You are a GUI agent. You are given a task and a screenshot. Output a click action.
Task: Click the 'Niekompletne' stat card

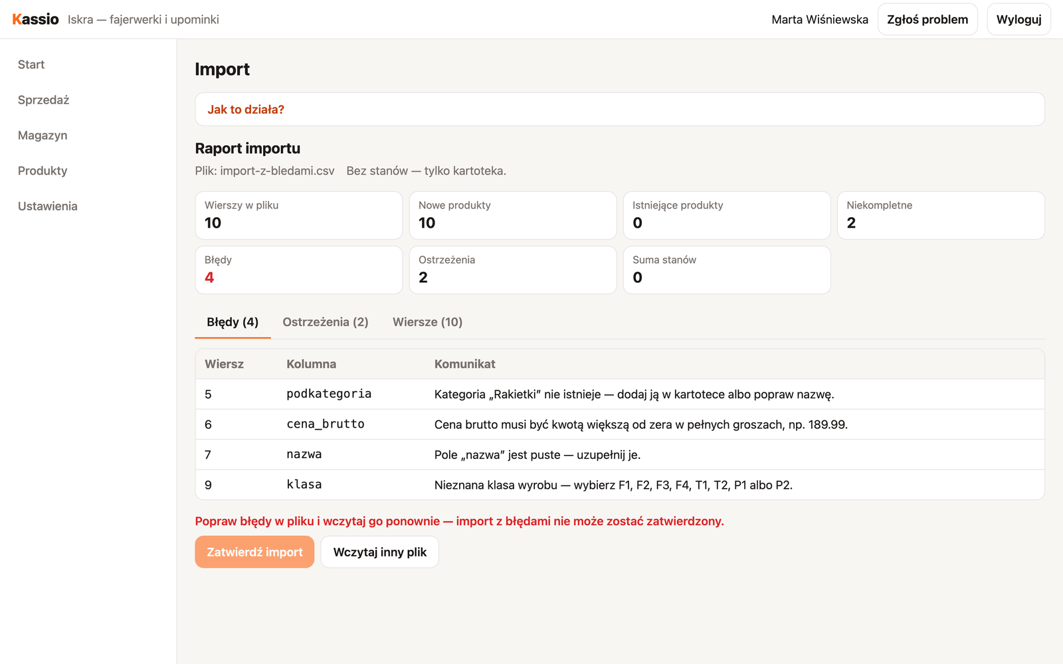coord(941,215)
